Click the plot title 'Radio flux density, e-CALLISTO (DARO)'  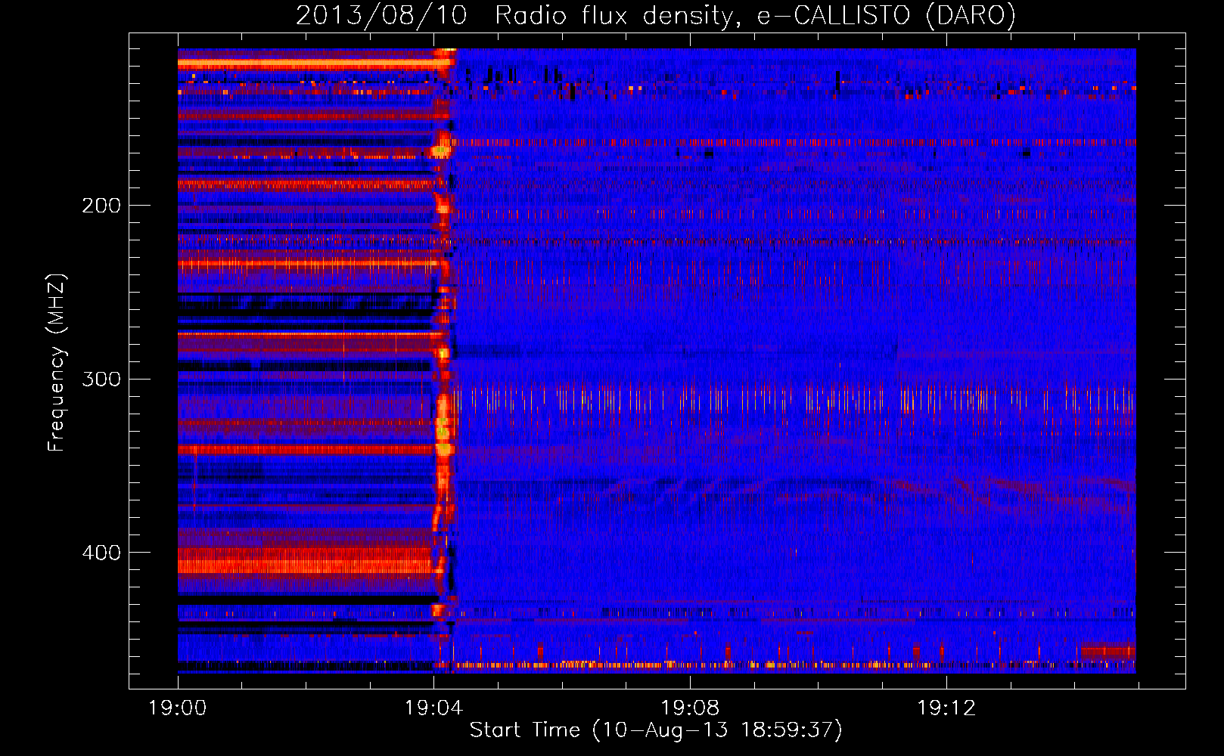756,16
